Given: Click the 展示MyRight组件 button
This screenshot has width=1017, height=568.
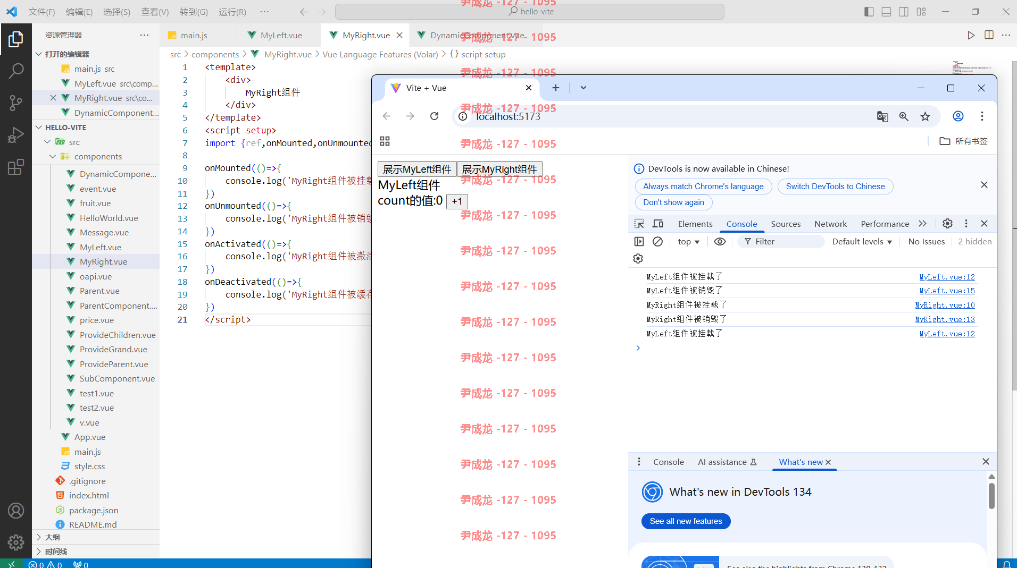Looking at the screenshot, I should click(x=499, y=169).
